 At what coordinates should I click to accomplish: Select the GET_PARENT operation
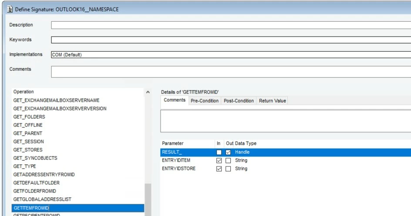27,133
